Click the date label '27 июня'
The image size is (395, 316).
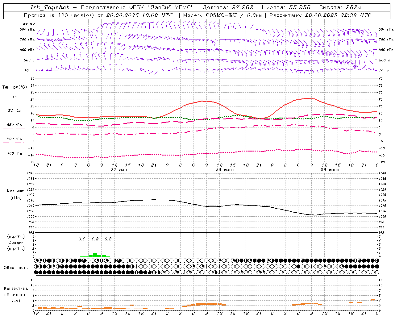(120, 170)
